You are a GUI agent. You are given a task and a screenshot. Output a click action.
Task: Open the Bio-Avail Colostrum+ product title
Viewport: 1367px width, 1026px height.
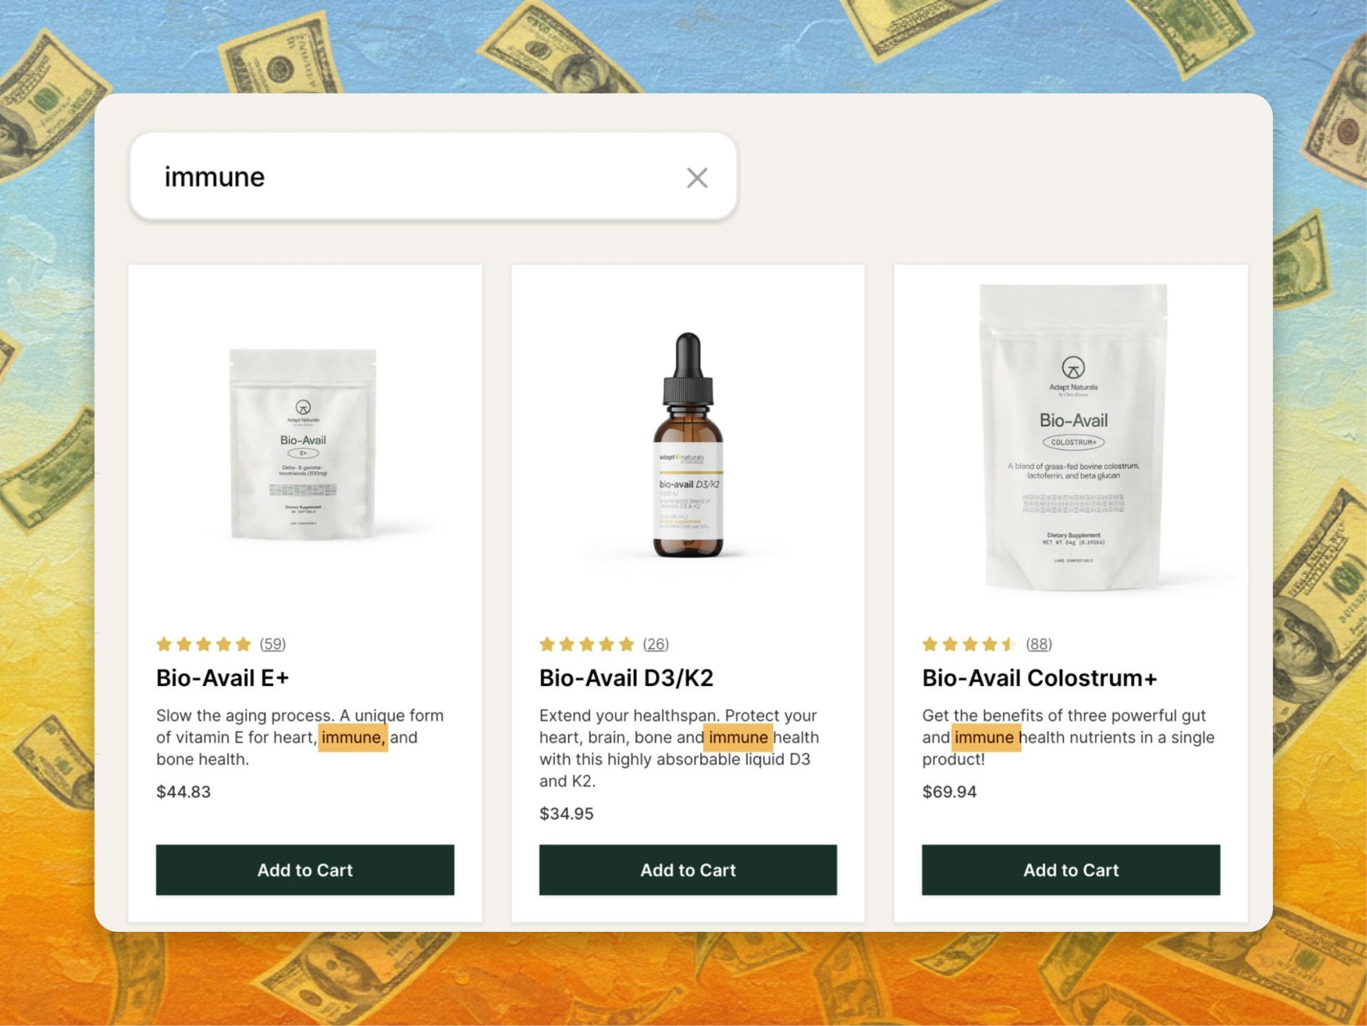pyautogui.click(x=1039, y=678)
